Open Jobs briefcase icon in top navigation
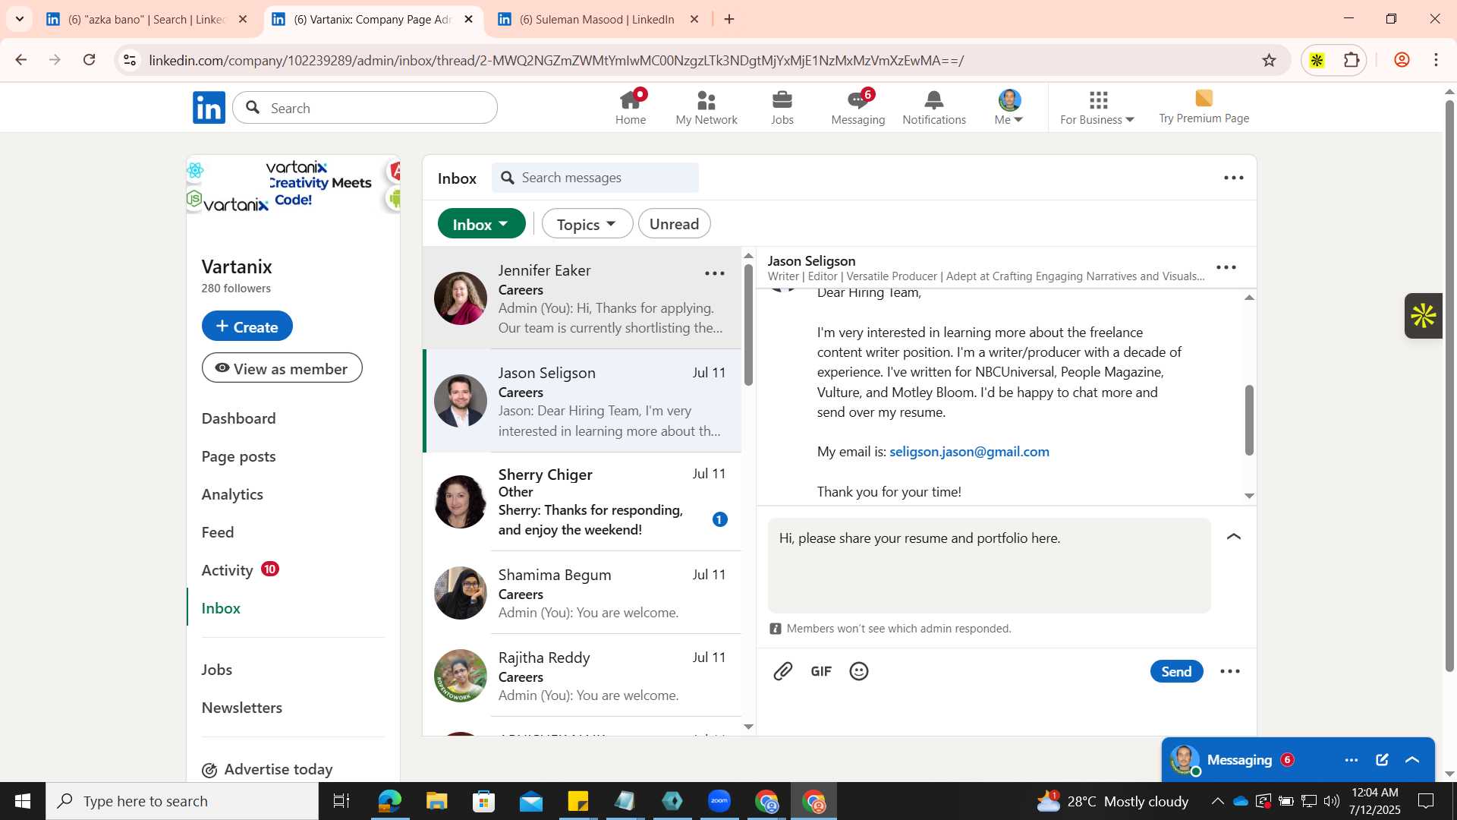The height and width of the screenshot is (820, 1457). click(x=782, y=107)
